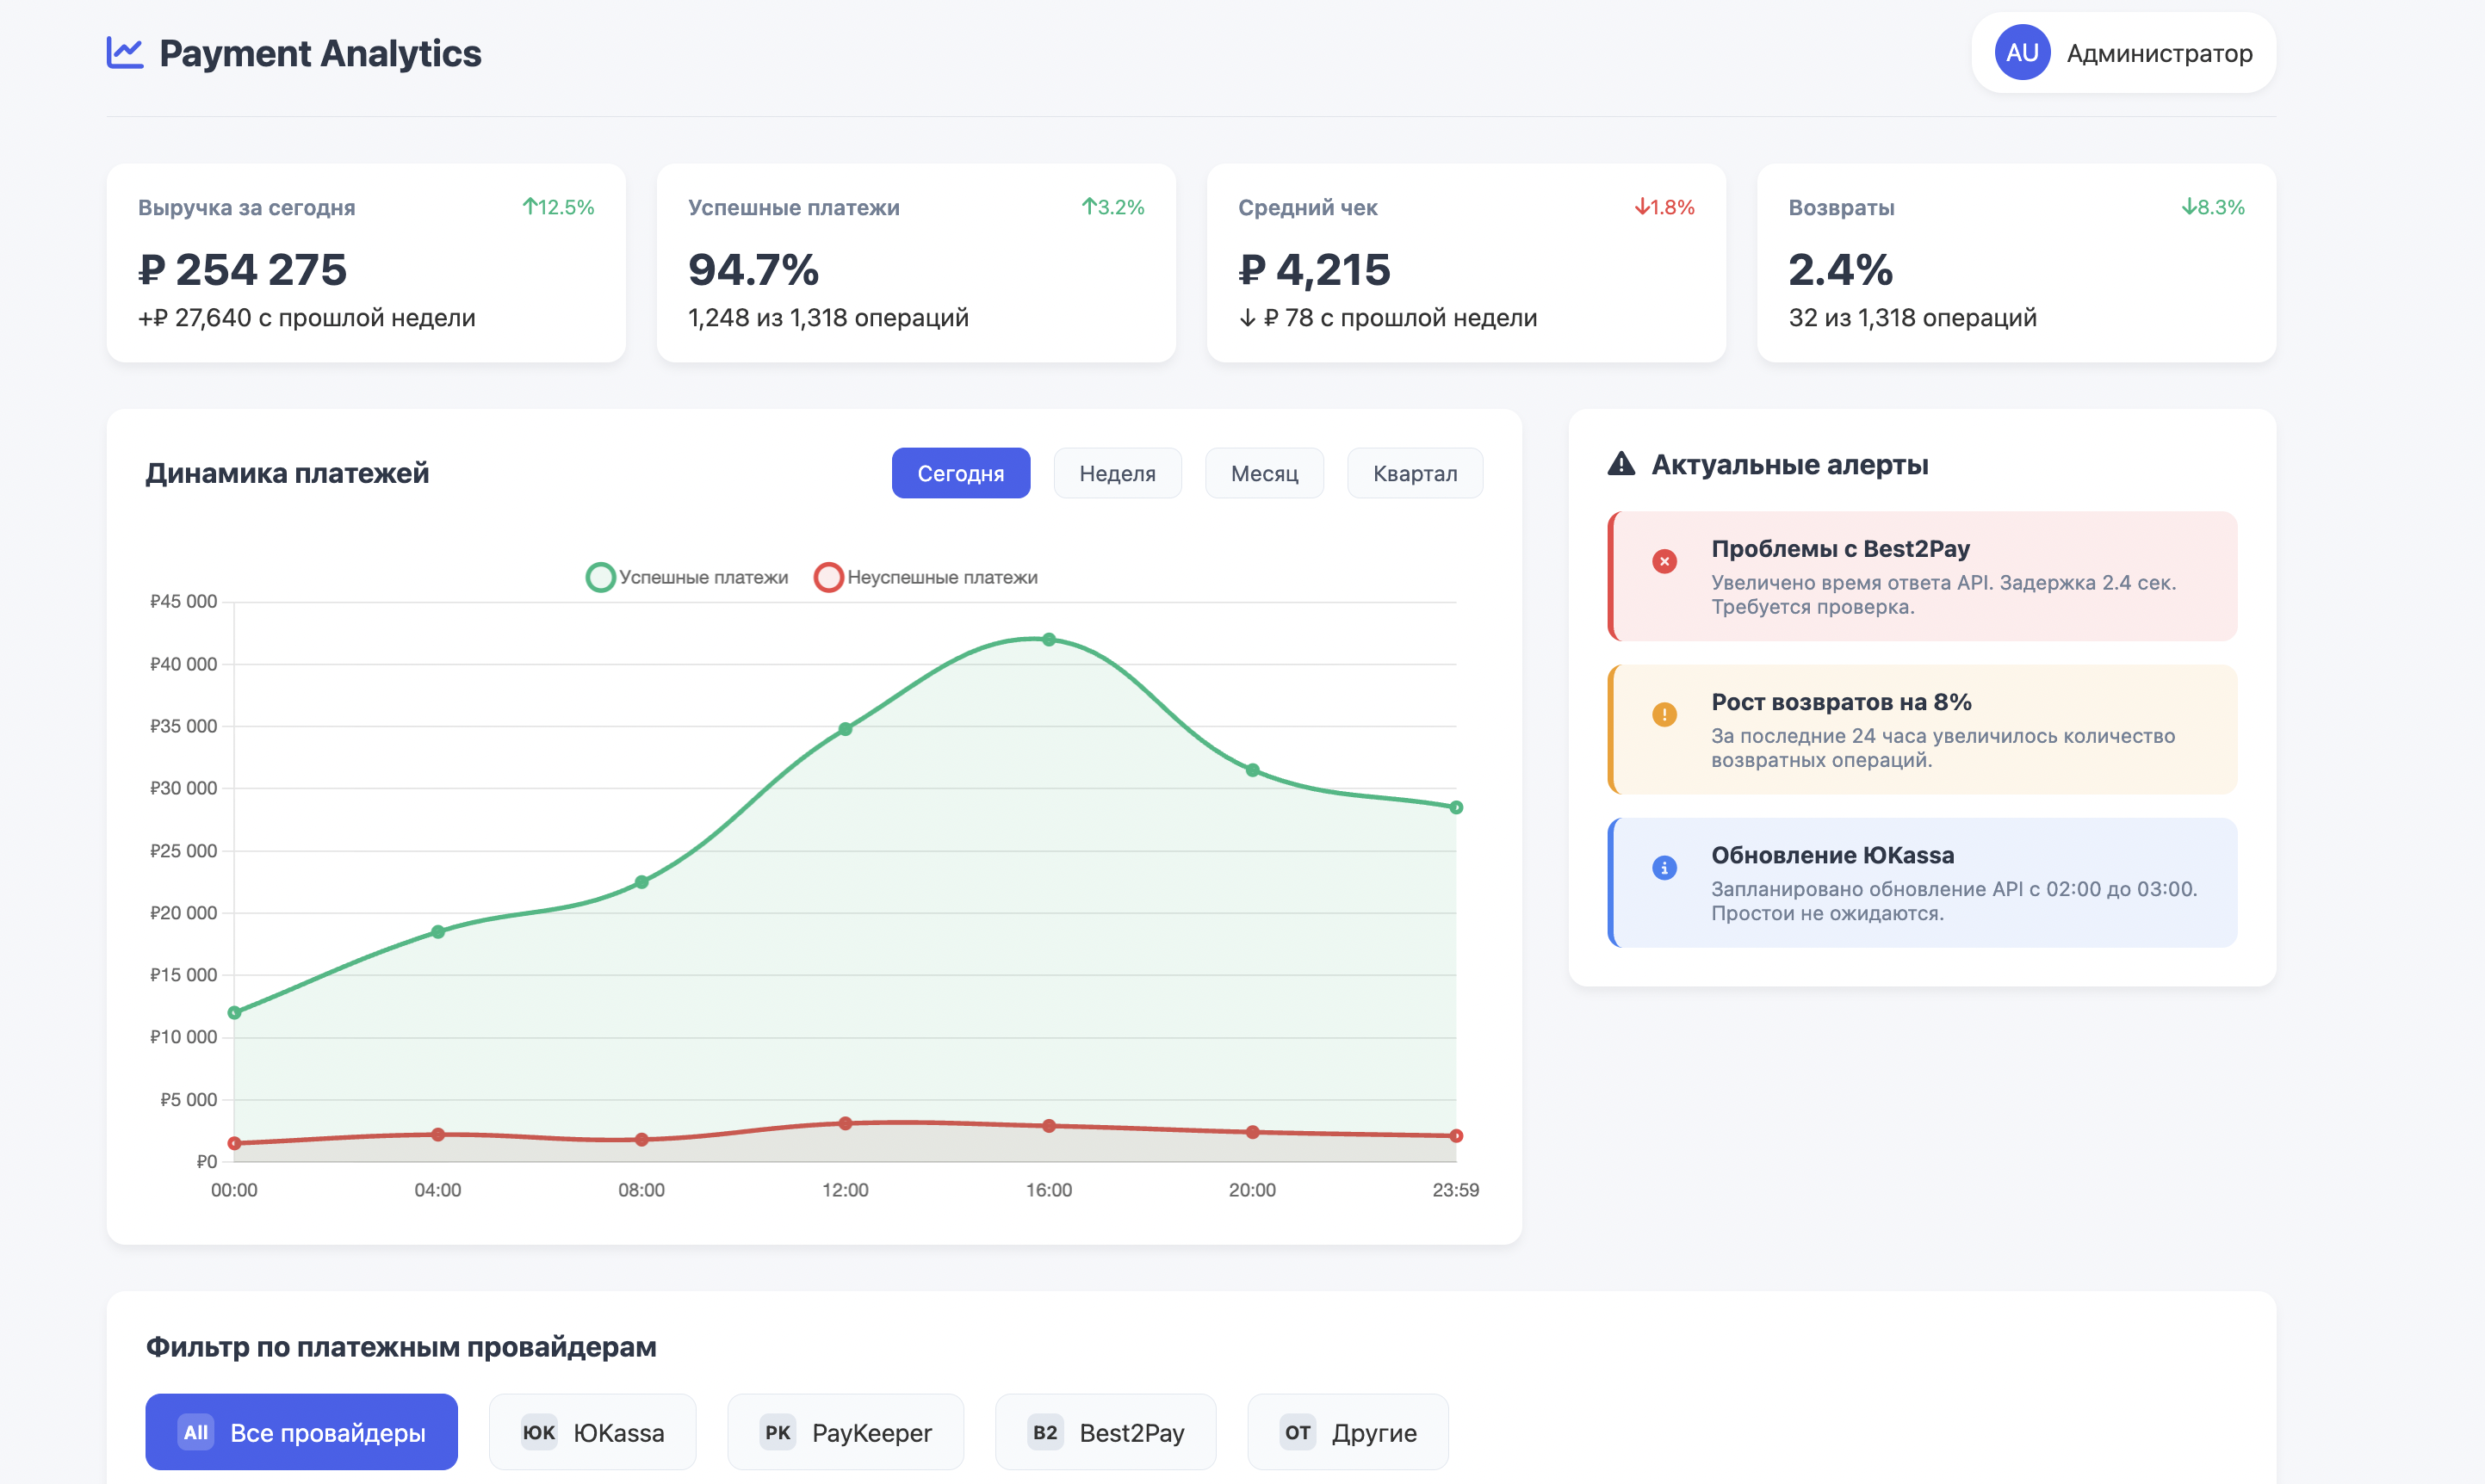This screenshot has height=1484, width=2485.
Task: Click '1,248 из 1,318 операций' text
Action: pyautogui.click(x=828, y=318)
